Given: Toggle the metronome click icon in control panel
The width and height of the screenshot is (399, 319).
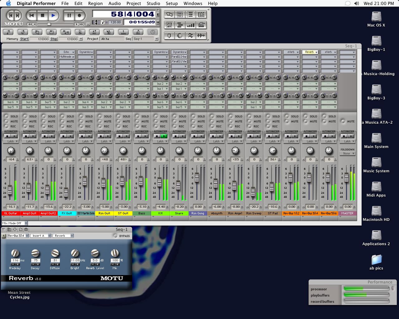Looking at the screenshot, I should pyautogui.click(x=109, y=32).
